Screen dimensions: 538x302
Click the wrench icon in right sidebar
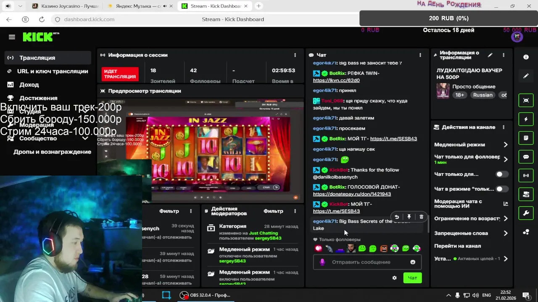pyautogui.click(x=526, y=213)
